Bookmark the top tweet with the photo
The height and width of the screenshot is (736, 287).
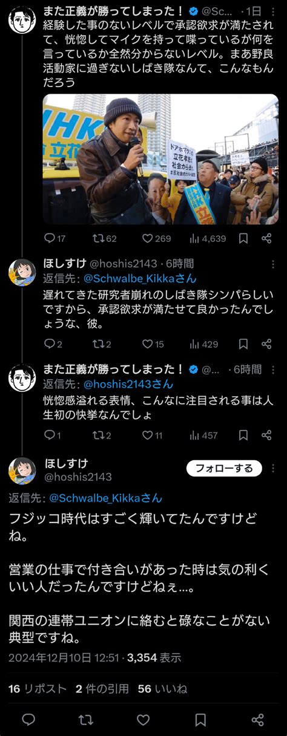(x=243, y=238)
